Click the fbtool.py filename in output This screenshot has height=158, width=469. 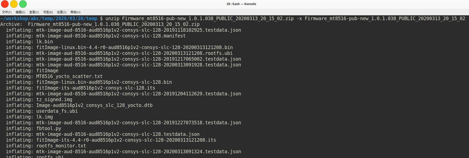click(x=49, y=128)
